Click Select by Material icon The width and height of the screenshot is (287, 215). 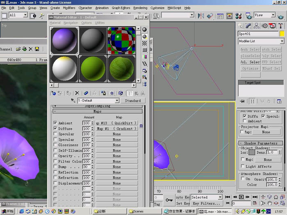pos(145,77)
